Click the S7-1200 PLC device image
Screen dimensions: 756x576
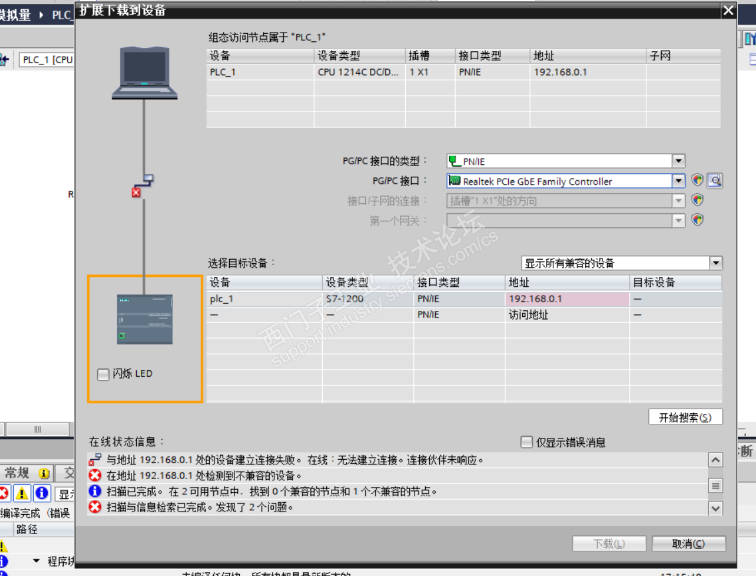pyautogui.click(x=145, y=319)
